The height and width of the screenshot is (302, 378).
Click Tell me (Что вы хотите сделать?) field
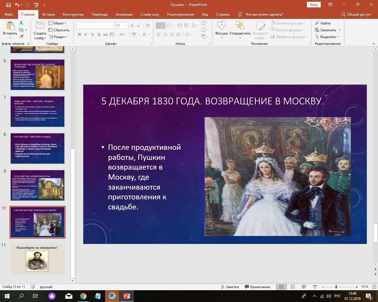264,14
